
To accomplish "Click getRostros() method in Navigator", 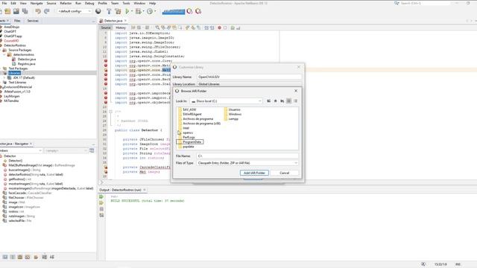I will [20, 179].
